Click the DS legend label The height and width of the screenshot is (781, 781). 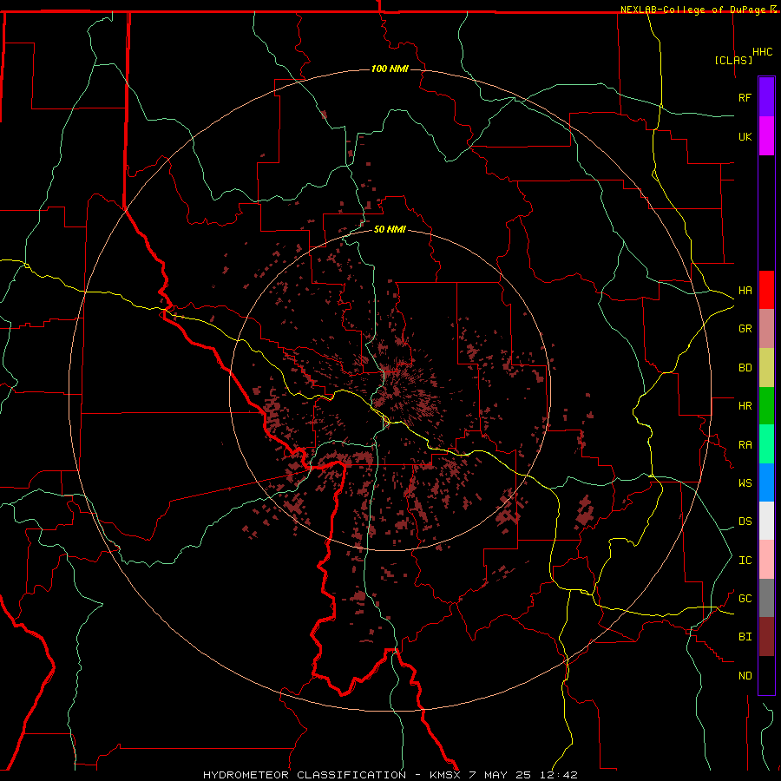[745, 522]
